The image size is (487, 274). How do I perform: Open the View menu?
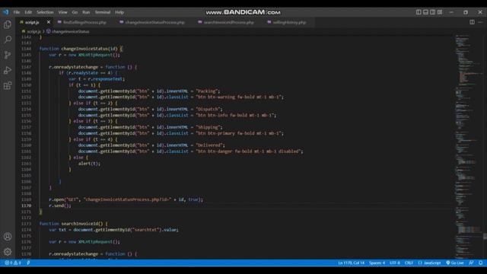click(62, 12)
